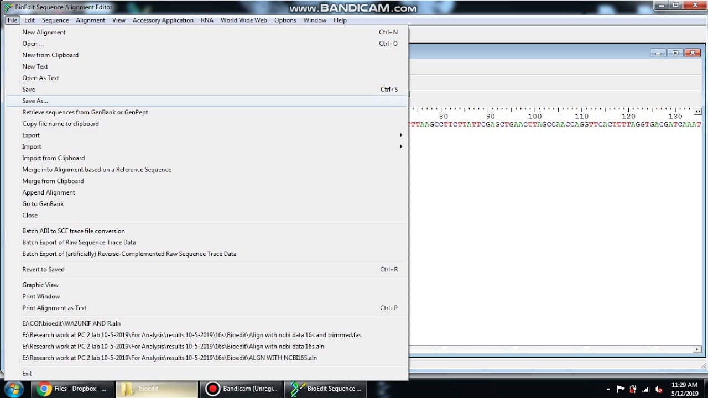Screen dimensions: 708x398
Task: Open the Sequence menu
Action: tap(55, 20)
